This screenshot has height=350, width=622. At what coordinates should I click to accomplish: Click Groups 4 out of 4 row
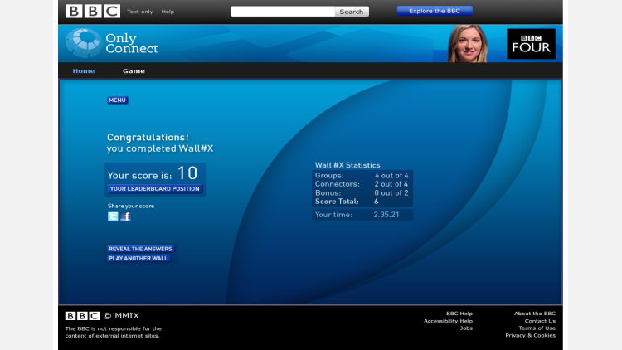coord(362,175)
